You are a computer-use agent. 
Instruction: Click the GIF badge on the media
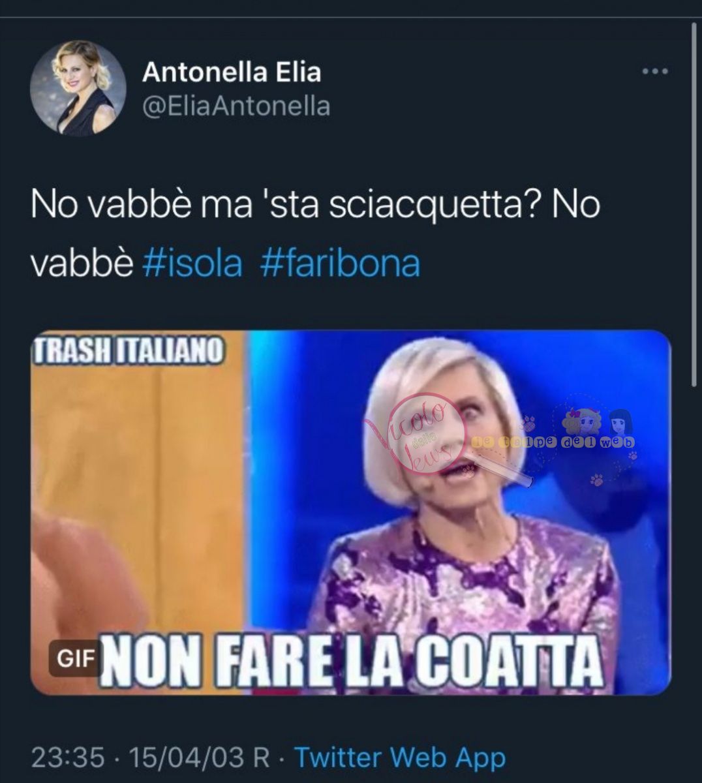pos(76,658)
